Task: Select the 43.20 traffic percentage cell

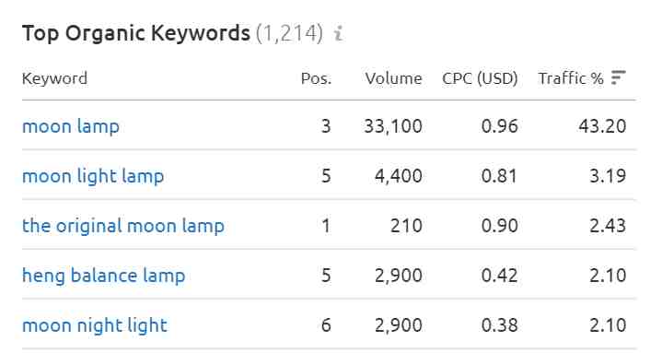Action: (x=602, y=126)
